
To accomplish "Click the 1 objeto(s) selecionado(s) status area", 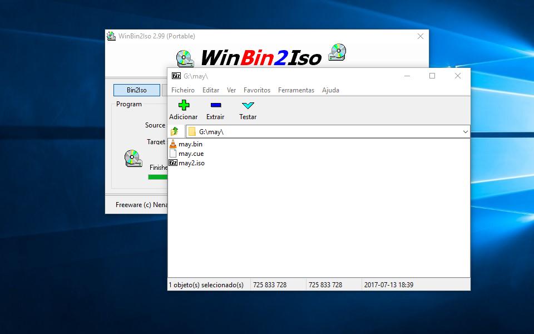I will [206, 284].
